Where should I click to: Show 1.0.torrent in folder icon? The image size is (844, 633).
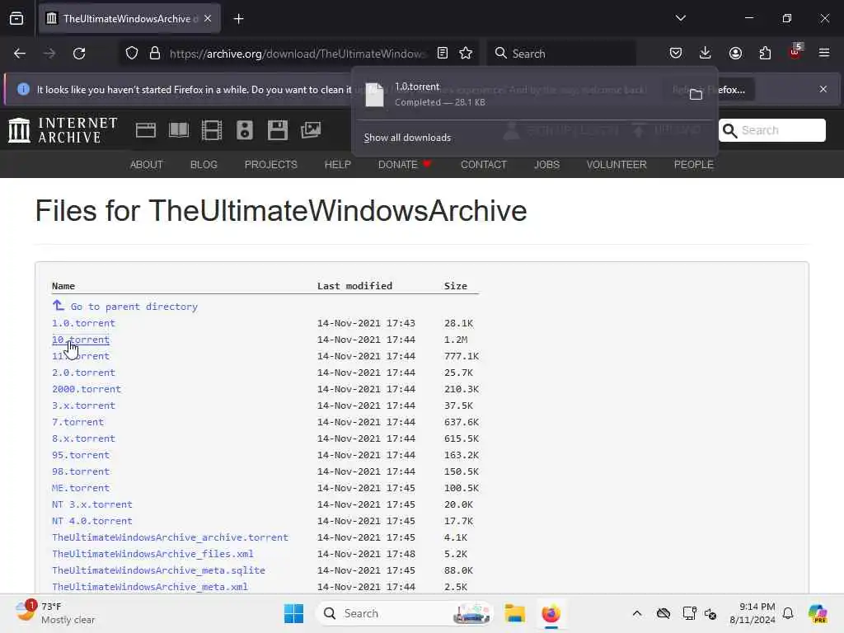click(x=696, y=95)
